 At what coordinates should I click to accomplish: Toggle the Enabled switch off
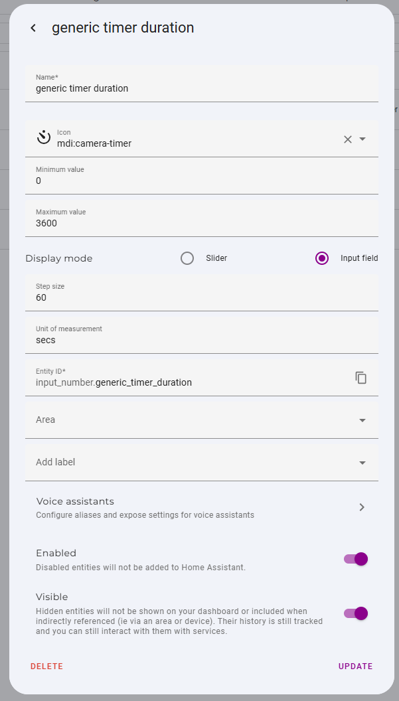pos(356,559)
